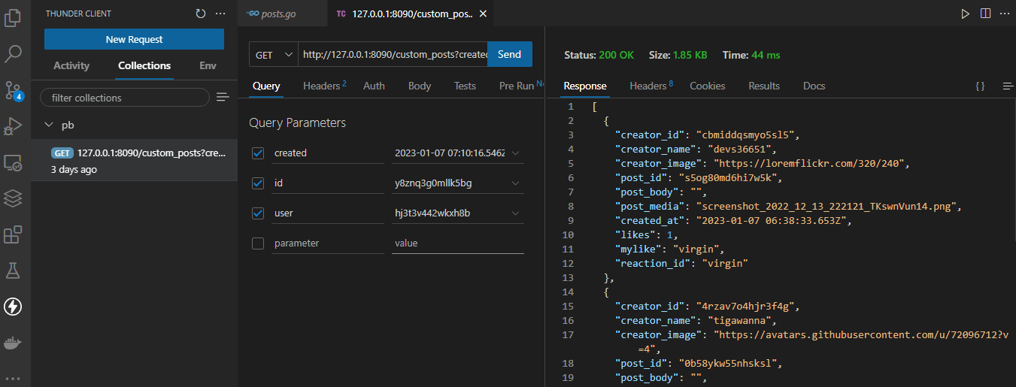
Task: Open the Cookies tab
Action: click(708, 86)
